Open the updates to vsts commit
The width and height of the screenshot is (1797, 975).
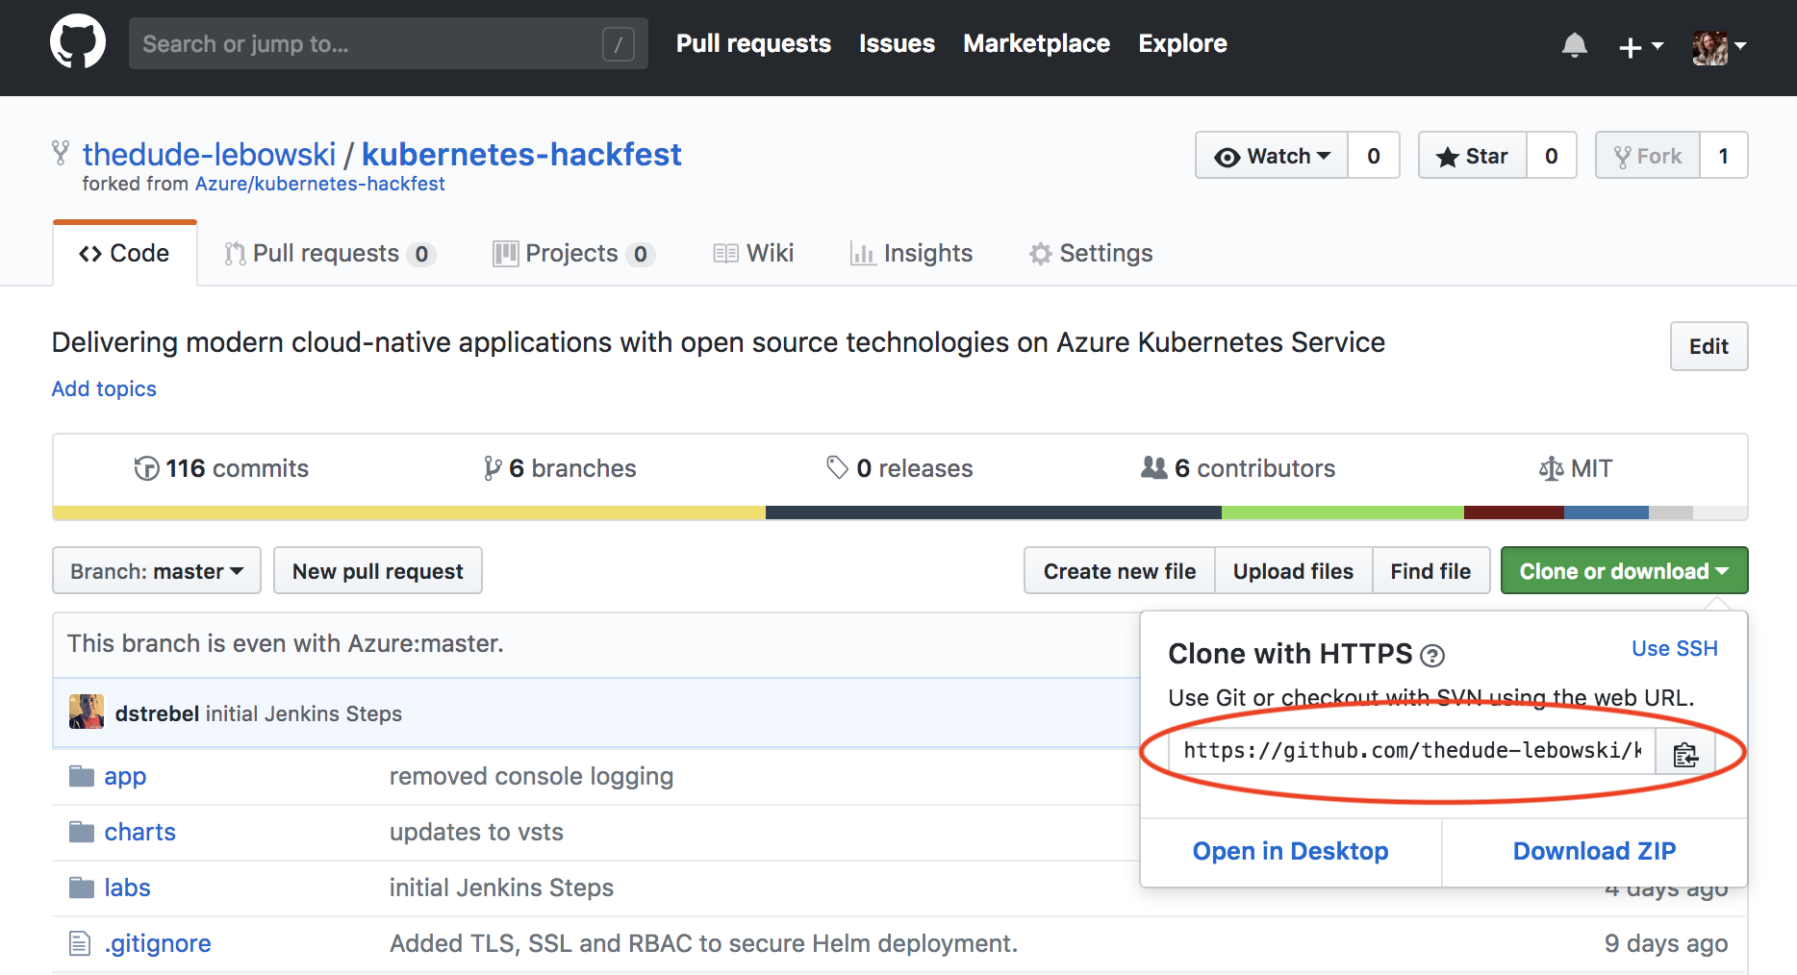click(476, 833)
